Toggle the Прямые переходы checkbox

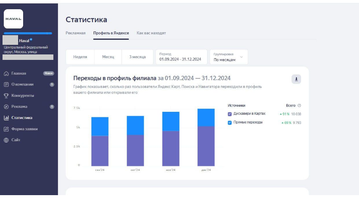pyautogui.click(x=230, y=123)
